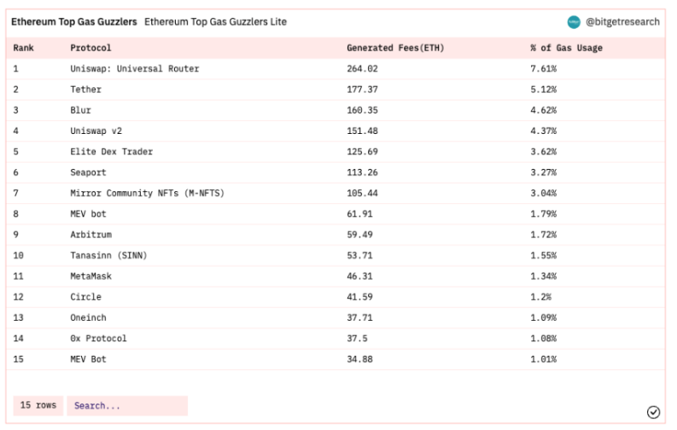Click the 4.37% gas usage value

544,131
